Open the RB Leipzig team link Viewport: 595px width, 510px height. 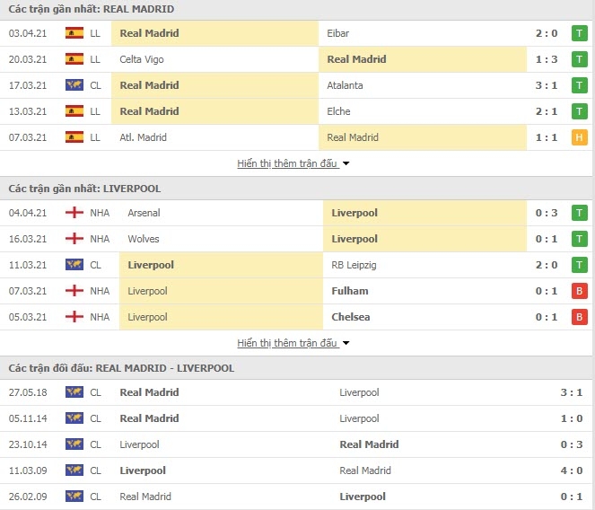(x=355, y=265)
